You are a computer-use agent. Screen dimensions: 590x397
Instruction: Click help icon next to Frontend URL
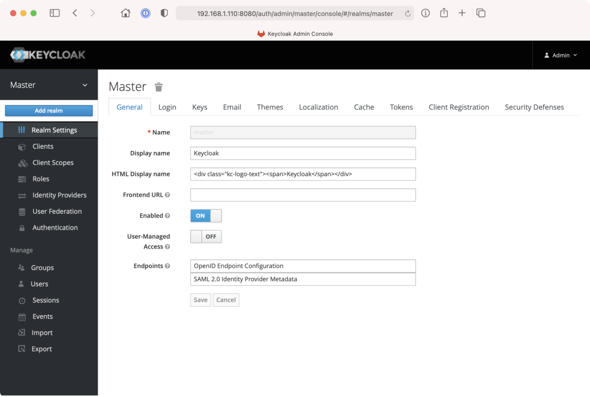click(x=168, y=195)
